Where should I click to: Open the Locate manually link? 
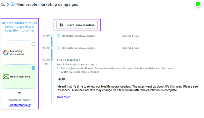[19, 105]
